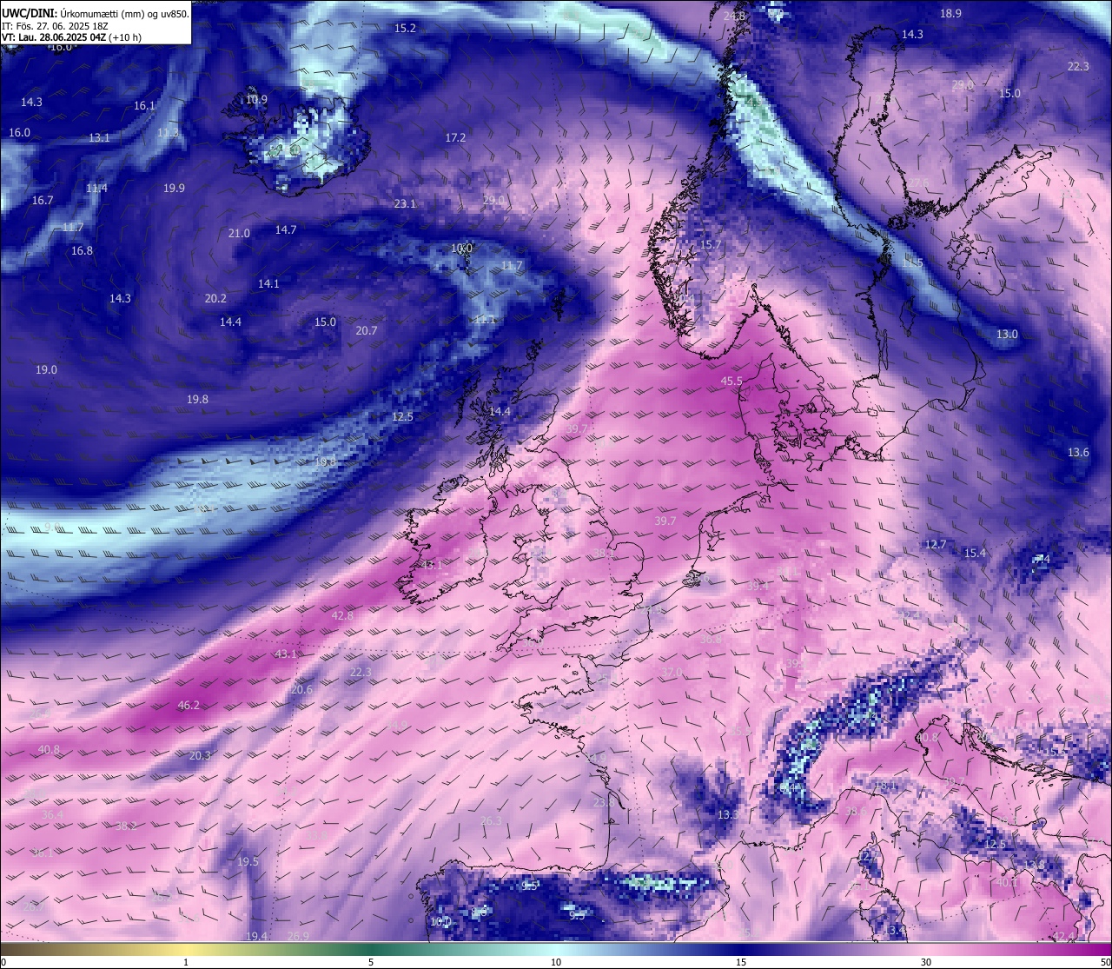Click the 16.8 value label
This screenshot has width=1112, height=969.
click(82, 250)
